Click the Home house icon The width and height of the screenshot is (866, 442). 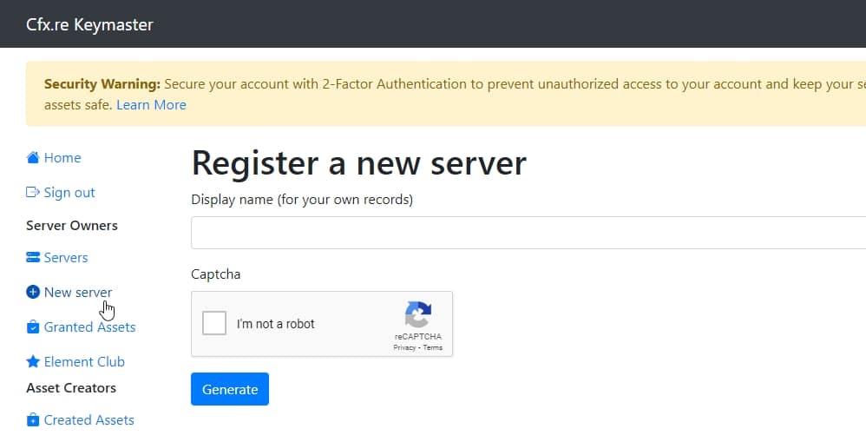pos(33,158)
